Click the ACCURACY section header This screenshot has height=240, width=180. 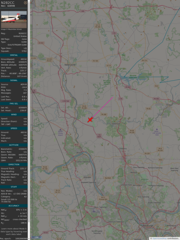(x=14, y=206)
